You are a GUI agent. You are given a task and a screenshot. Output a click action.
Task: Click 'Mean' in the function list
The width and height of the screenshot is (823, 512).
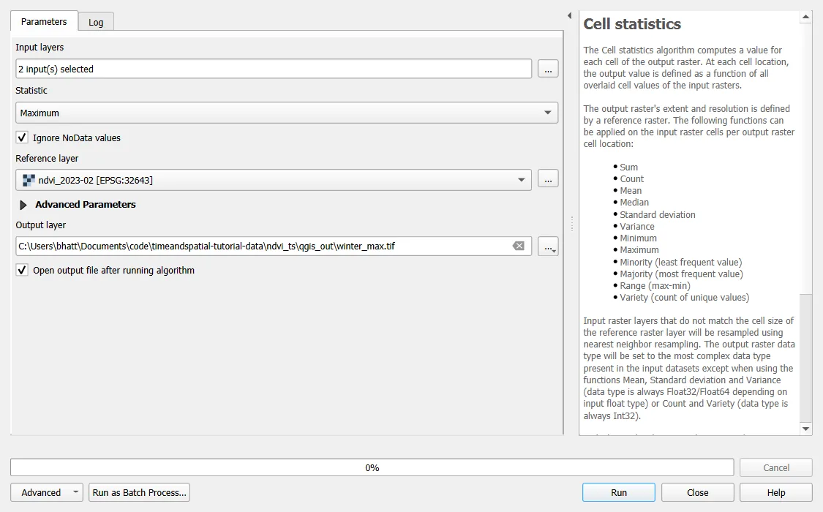pyautogui.click(x=631, y=191)
